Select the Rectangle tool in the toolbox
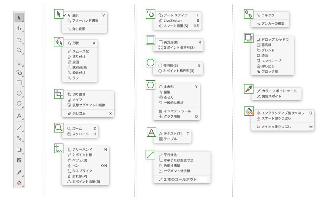 (20, 83)
